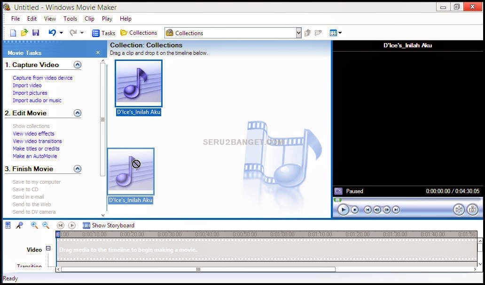Click the Import video link
The image size is (485, 285).
pos(27,85)
